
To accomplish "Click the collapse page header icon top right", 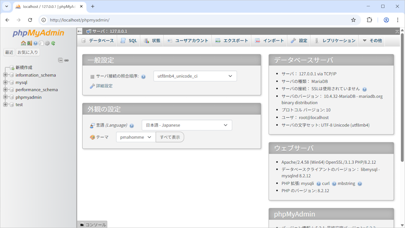I will 397,31.
